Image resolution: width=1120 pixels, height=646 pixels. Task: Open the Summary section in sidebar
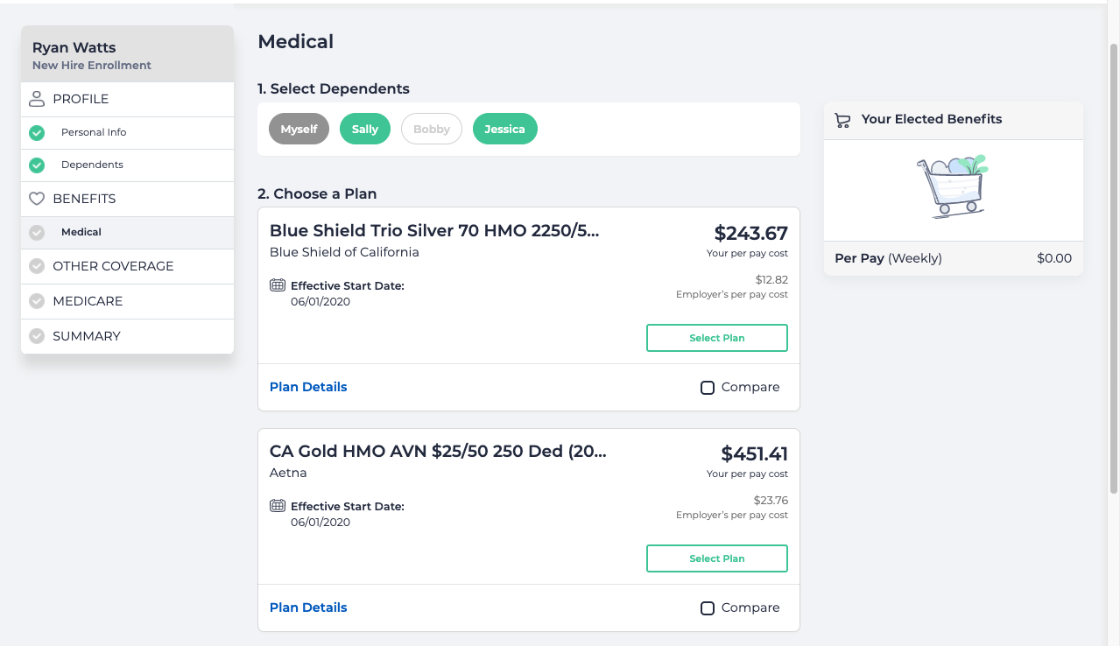point(87,336)
